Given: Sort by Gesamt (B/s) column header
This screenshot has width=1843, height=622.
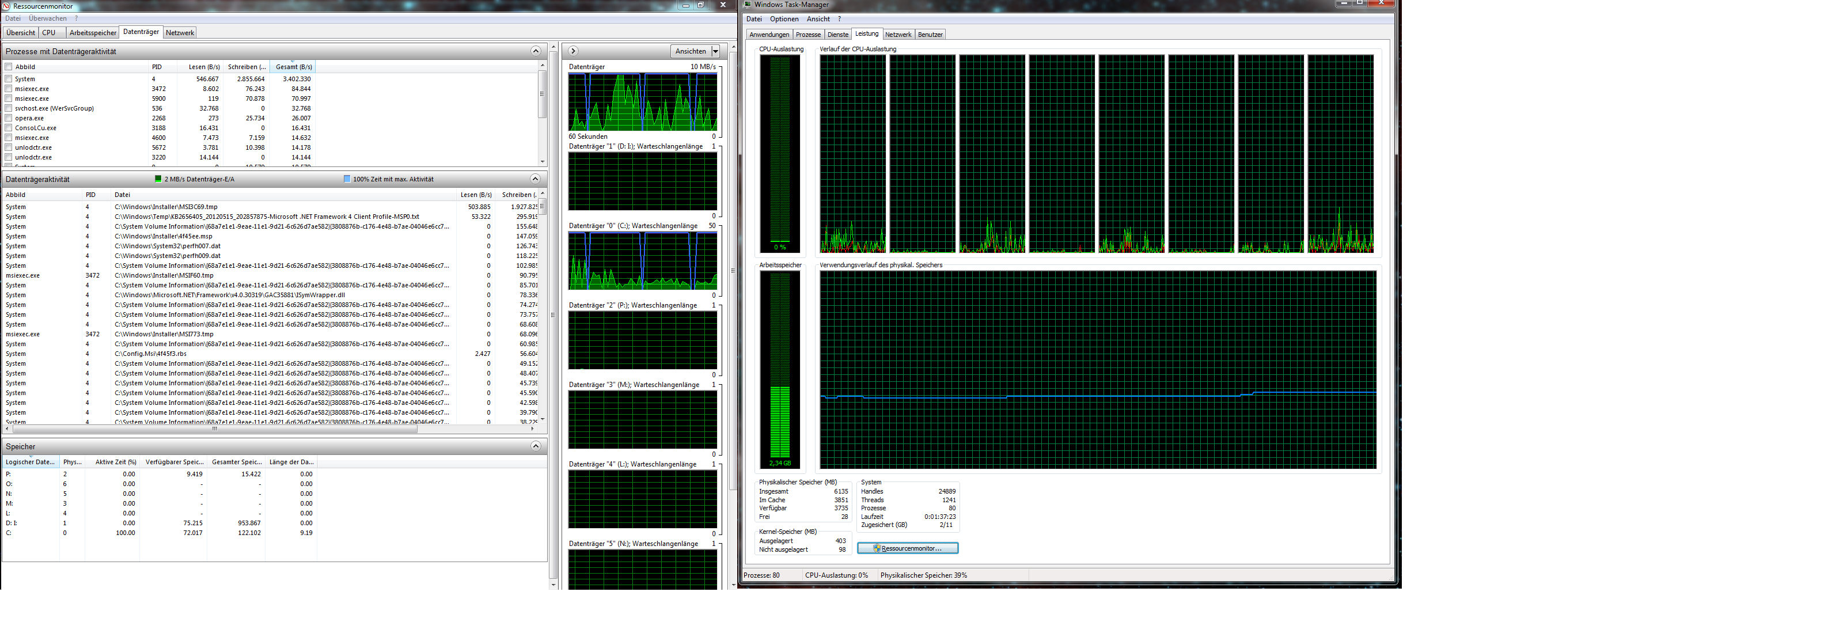Looking at the screenshot, I should 293,67.
